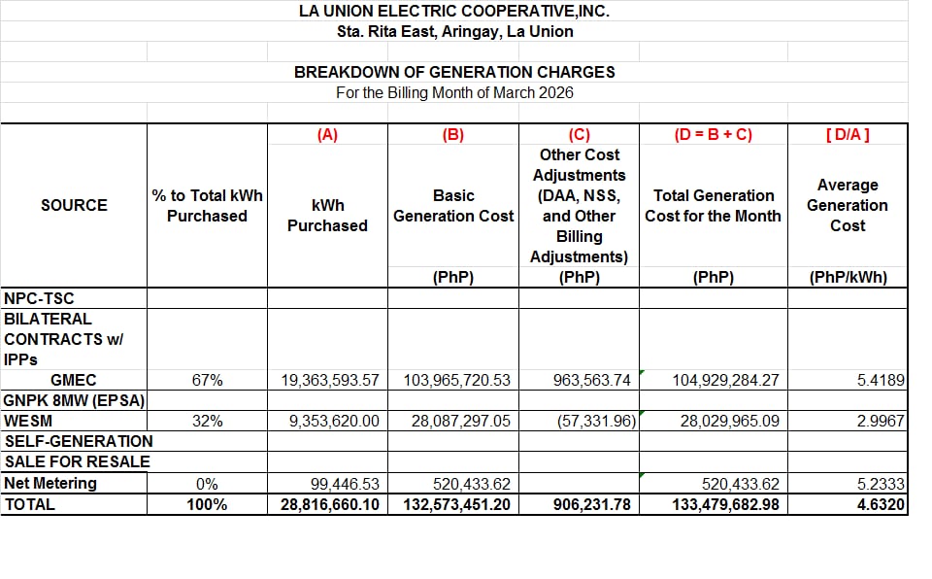Click the title cell LA UNION ELECTRIC COOPERATIVE,INC.
This screenshot has height=579, width=932.
454,11
